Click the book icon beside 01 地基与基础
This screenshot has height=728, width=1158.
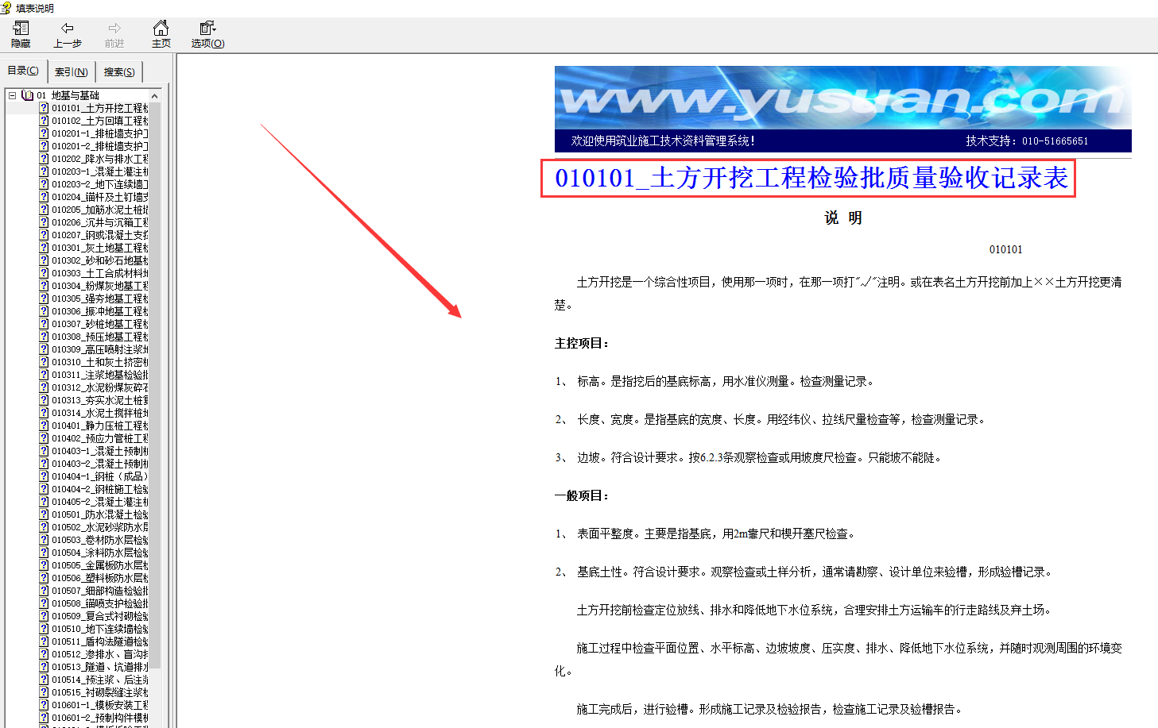(x=28, y=95)
